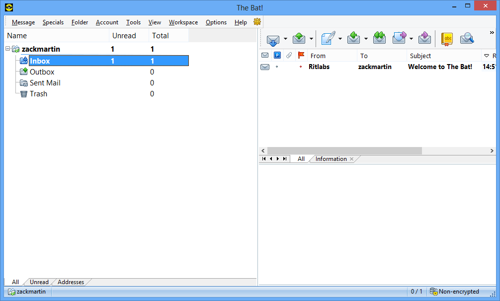Screen dimensions: 500x301
Task: Select the Outbox folder
Action: pos(42,72)
